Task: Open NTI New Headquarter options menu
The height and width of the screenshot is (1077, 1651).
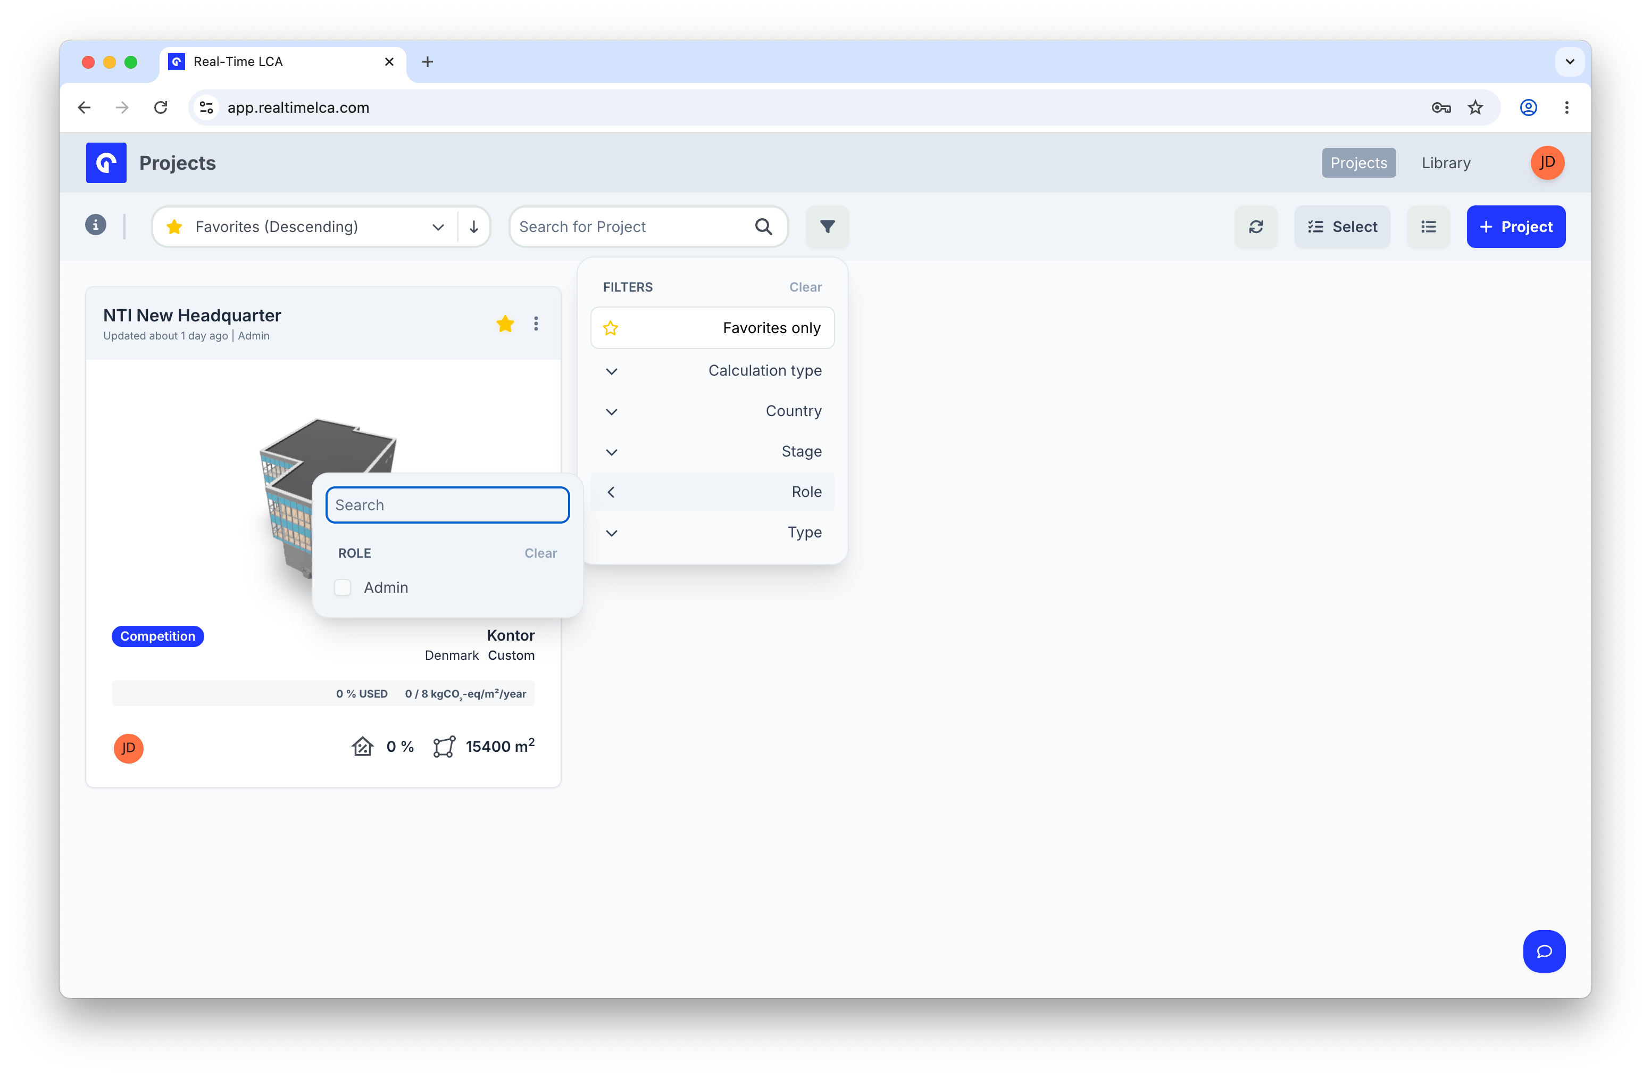Action: tap(536, 324)
